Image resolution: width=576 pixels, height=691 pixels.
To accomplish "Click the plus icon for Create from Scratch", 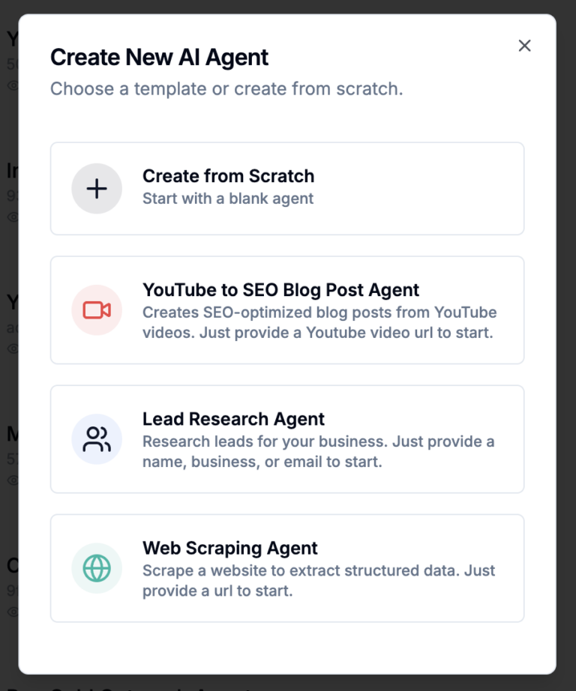I will 96,188.
